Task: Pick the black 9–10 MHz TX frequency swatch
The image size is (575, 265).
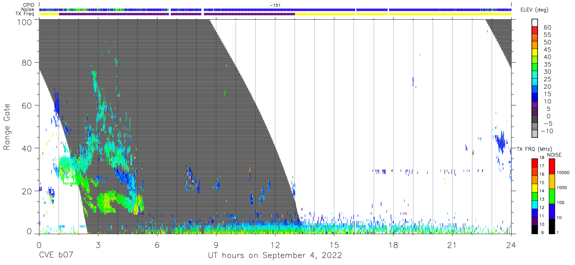Action: click(x=535, y=229)
